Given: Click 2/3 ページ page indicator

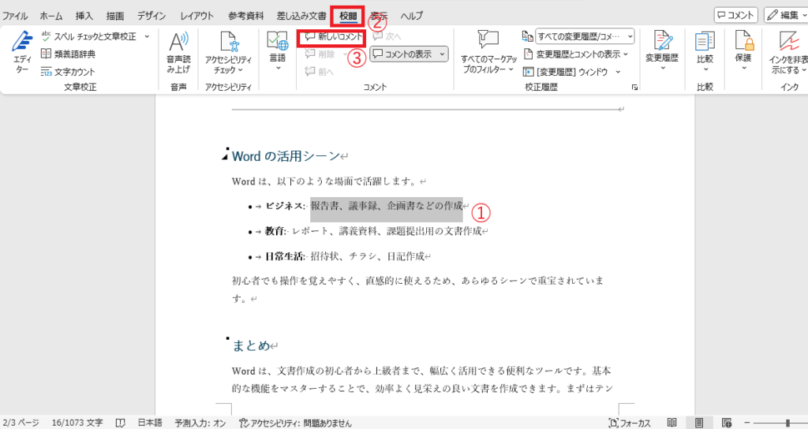Looking at the screenshot, I should (x=21, y=423).
